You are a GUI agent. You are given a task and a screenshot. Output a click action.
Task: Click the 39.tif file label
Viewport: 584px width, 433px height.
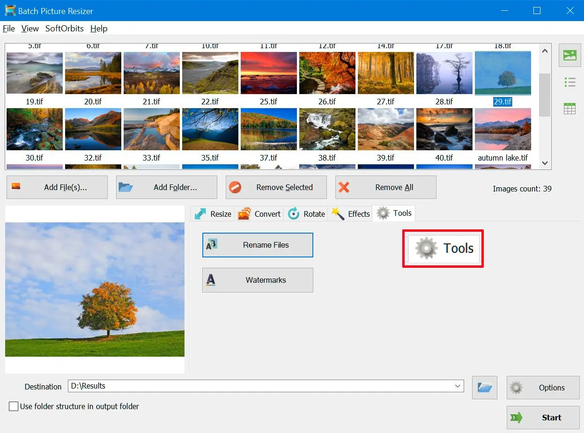pyautogui.click(x=385, y=158)
